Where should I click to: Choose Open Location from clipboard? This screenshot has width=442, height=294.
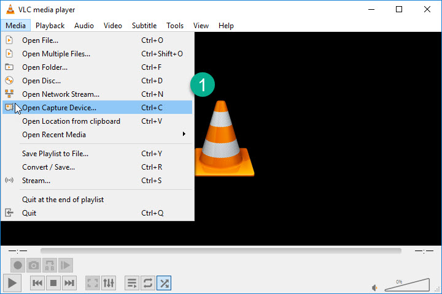97,121
